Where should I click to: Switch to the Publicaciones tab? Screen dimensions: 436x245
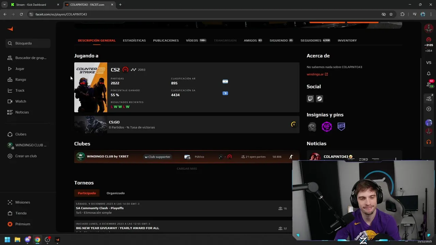(x=166, y=40)
